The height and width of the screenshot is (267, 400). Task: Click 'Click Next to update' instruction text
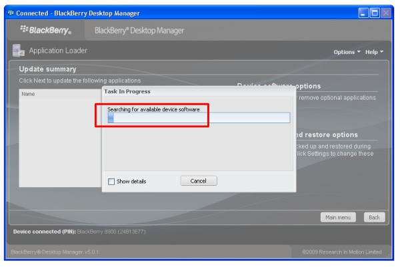click(x=80, y=81)
